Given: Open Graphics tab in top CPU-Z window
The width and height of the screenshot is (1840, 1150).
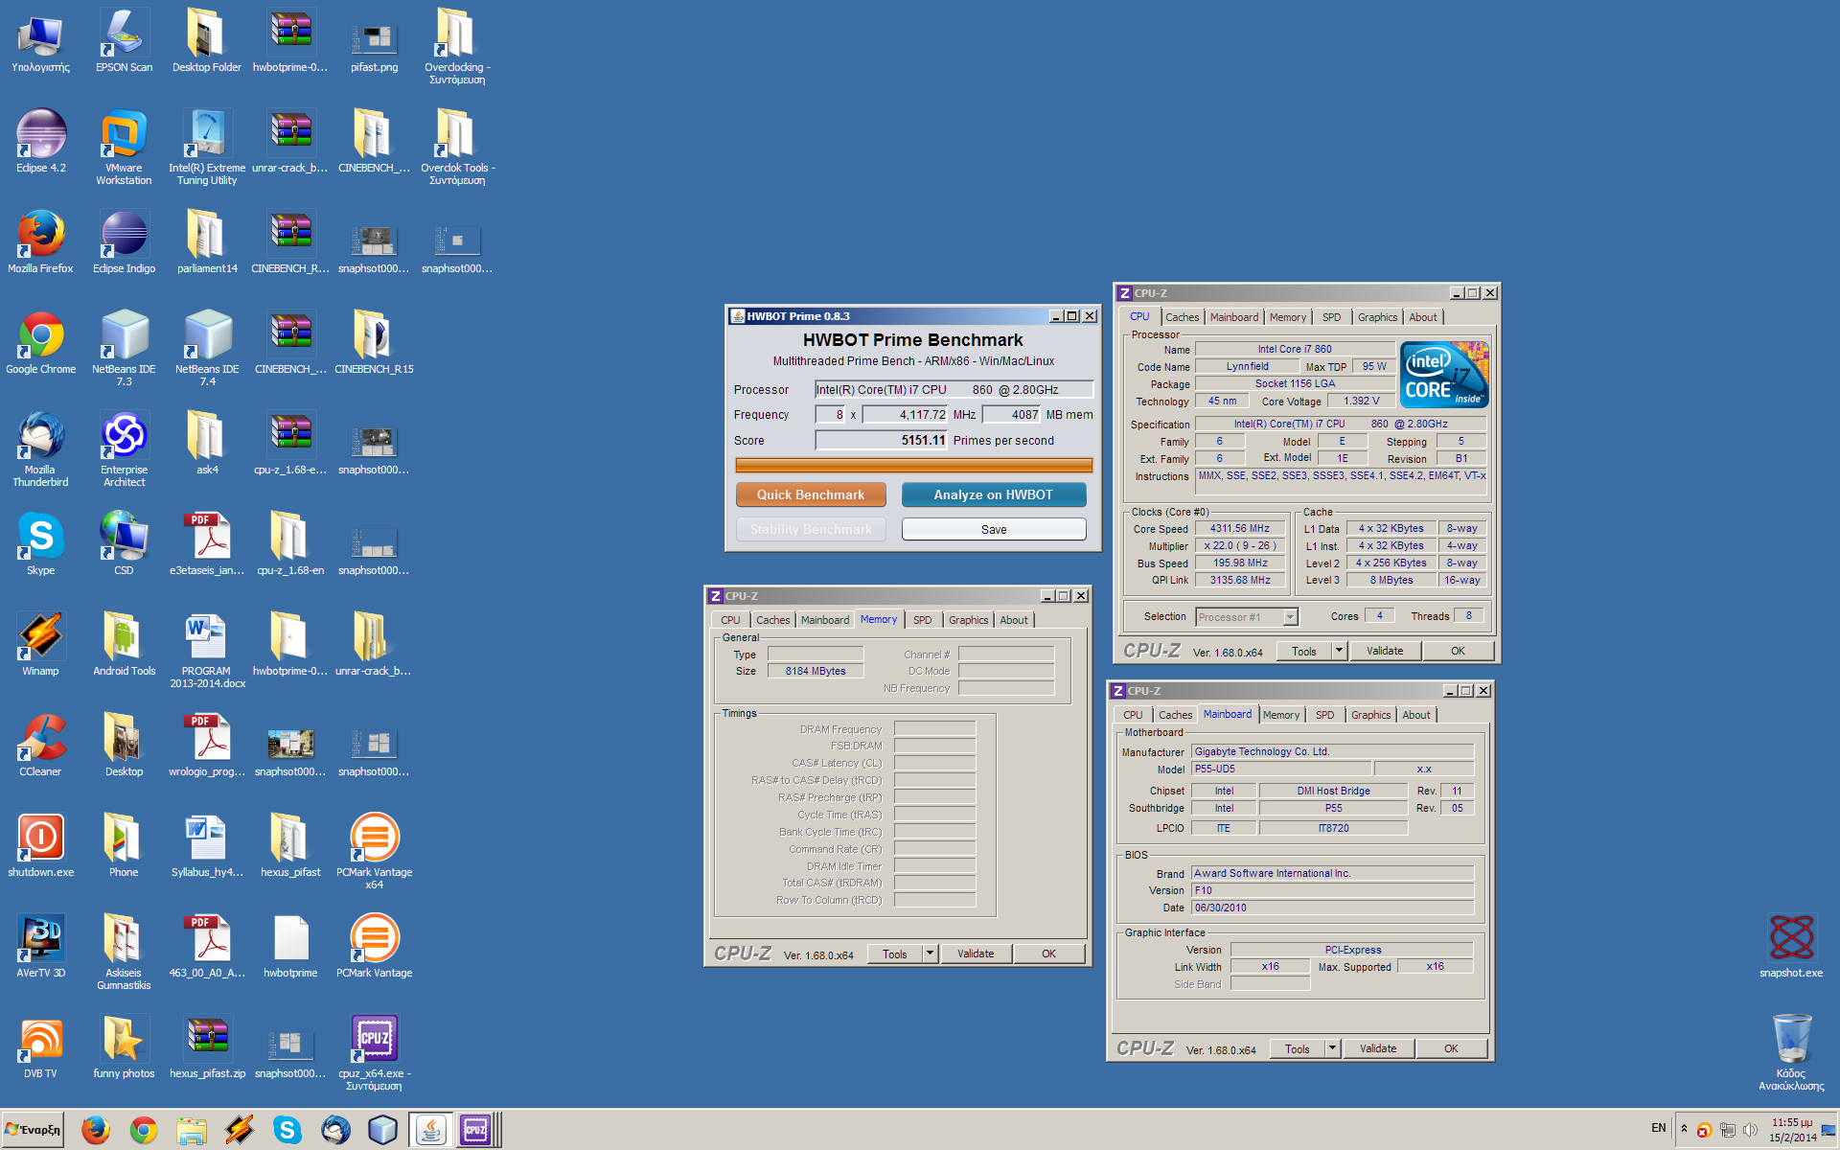Looking at the screenshot, I should (1377, 317).
